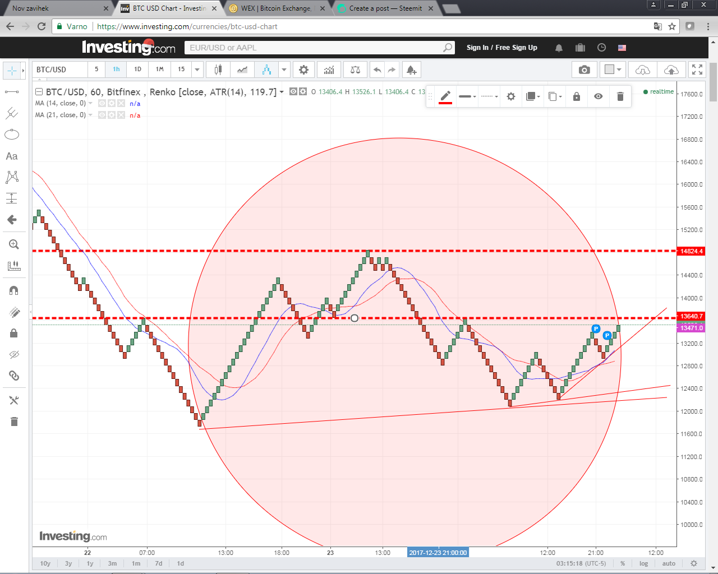Image resolution: width=718 pixels, height=574 pixels.
Task: Open MA (21, close, 0) dropdown
Action: [90, 115]
